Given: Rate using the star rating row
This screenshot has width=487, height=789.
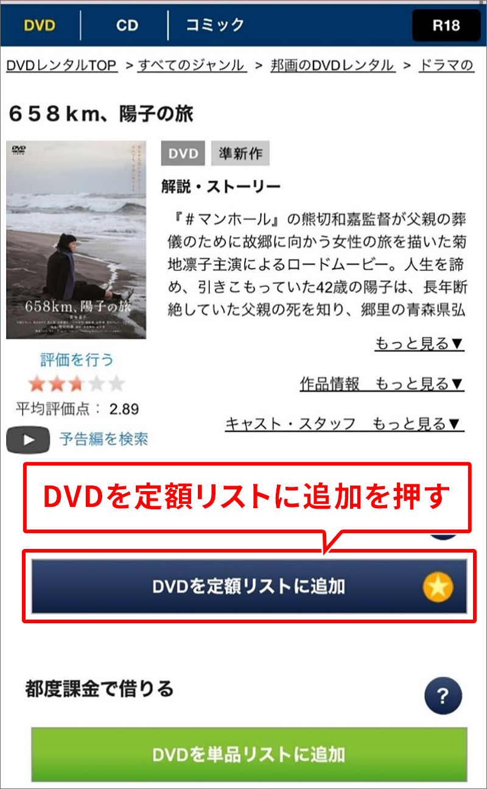Looking at the screenshot, I should pos(77,384).
